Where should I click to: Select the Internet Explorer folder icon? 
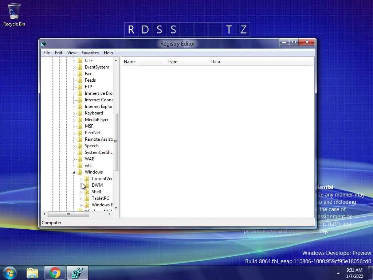coord(80,106)
